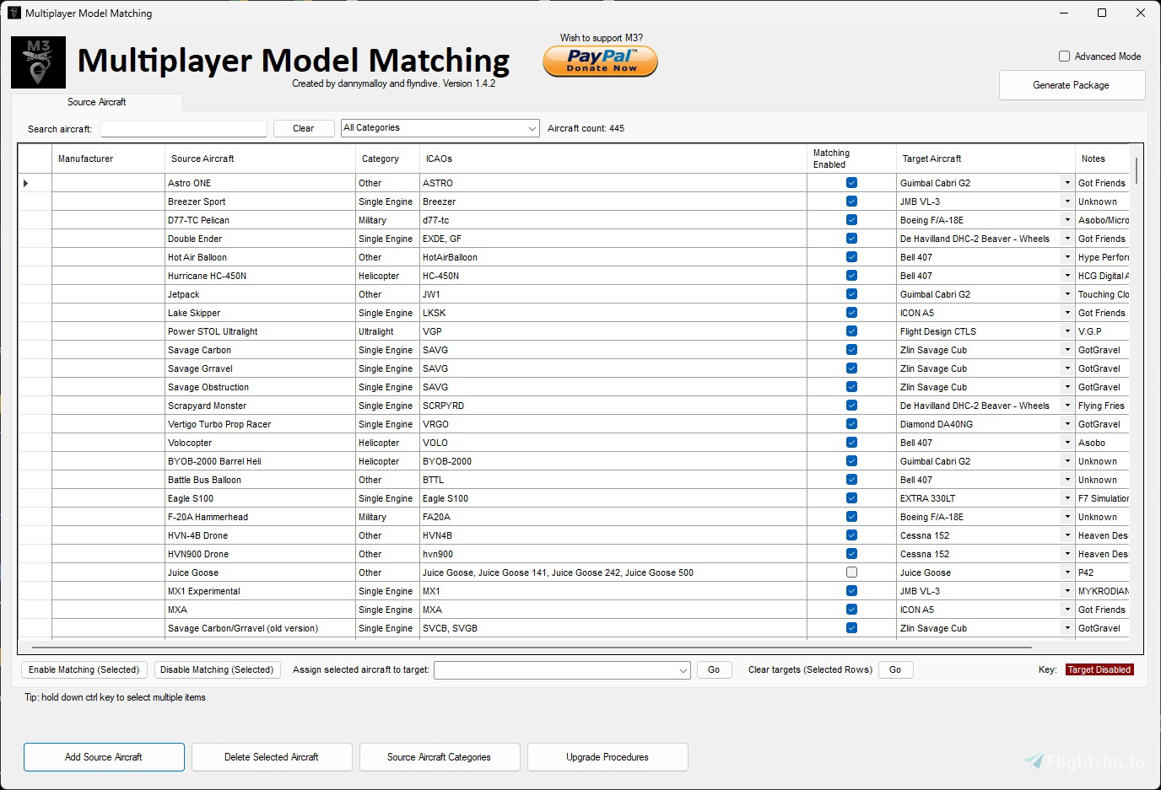This screenshot has height=790, width=1161.
Task: Enable matching for Juice Goose
Action: point(850,572)
